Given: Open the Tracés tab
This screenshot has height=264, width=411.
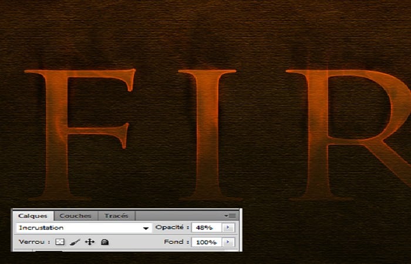Looking at the screenshot, I should (116, 216).
